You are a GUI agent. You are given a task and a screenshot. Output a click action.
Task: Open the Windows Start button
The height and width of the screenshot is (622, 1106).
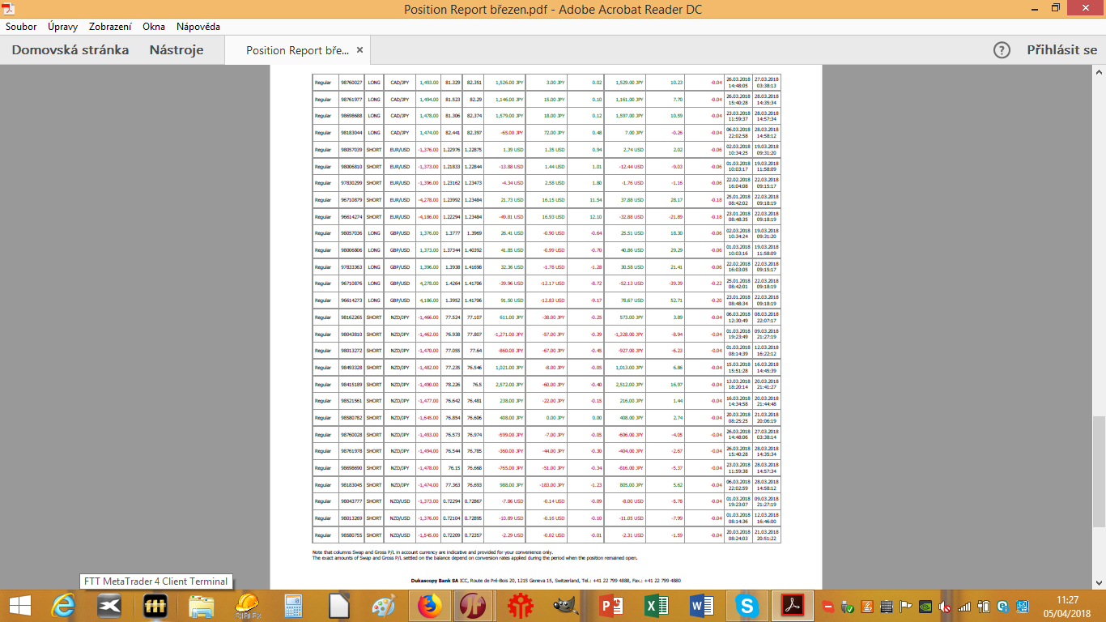point(19,606)
